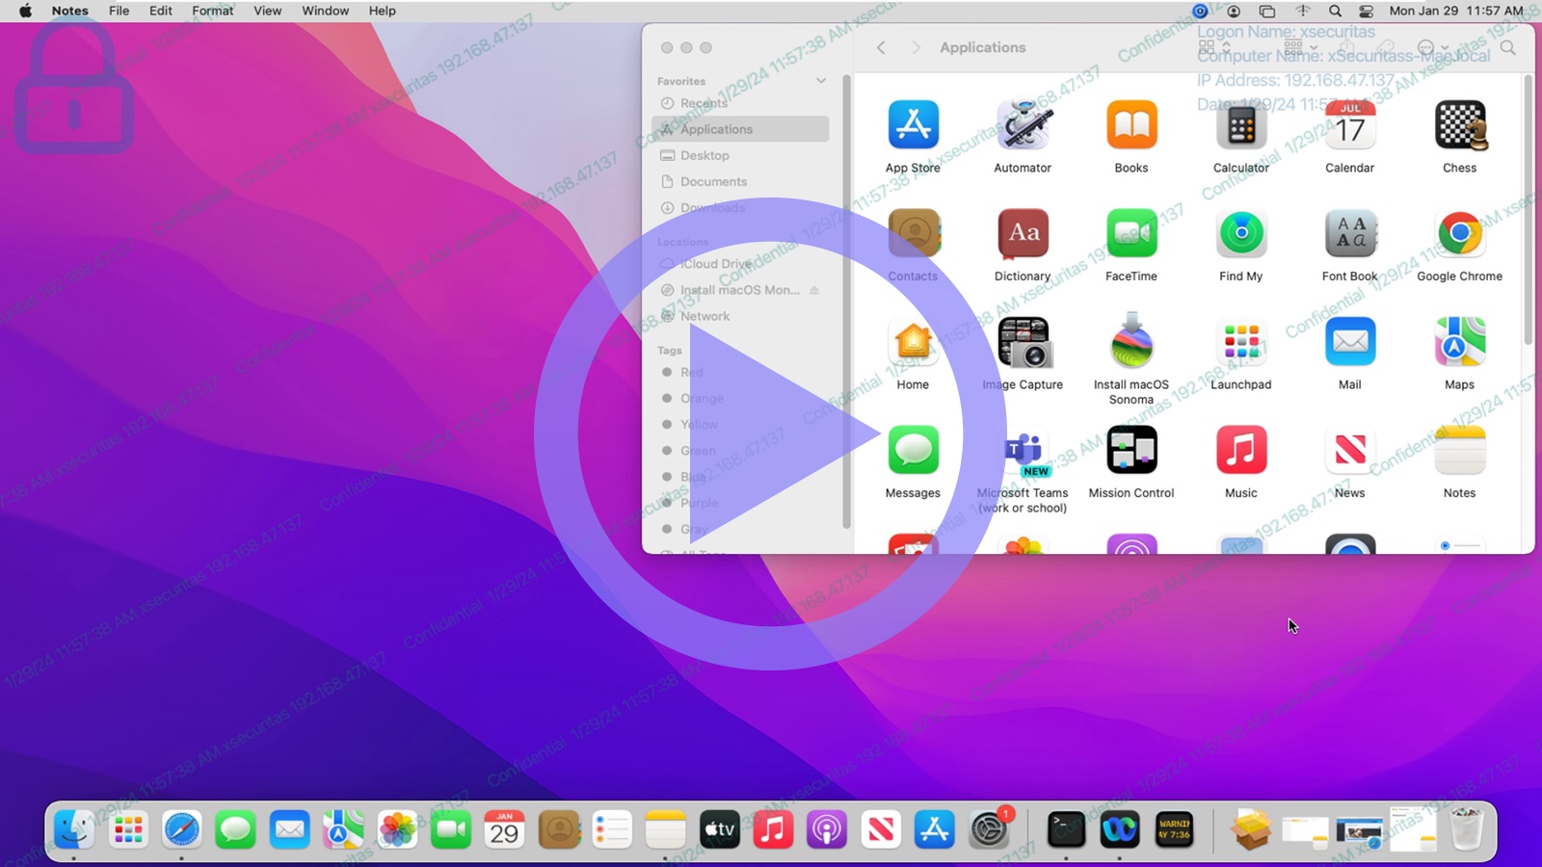Click the Mission Control app icon
Viewport: 1542px width, 867px height.
point(1131,451)
